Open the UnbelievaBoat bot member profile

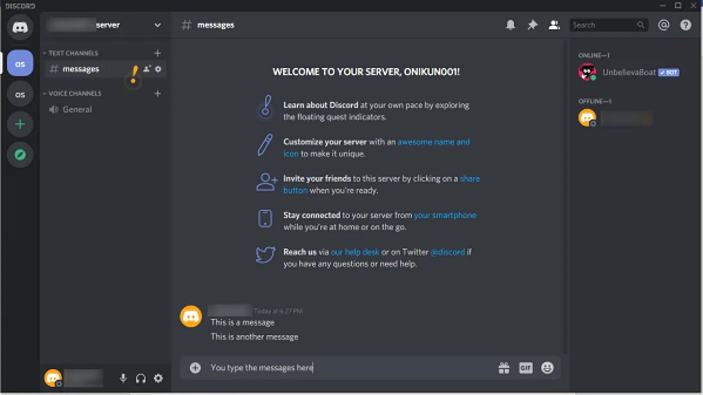pyautogui.click(x=629, y=72)
